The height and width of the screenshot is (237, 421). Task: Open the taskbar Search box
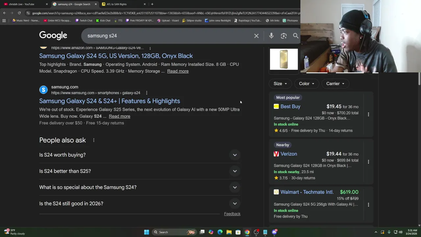tap(174, 232)
